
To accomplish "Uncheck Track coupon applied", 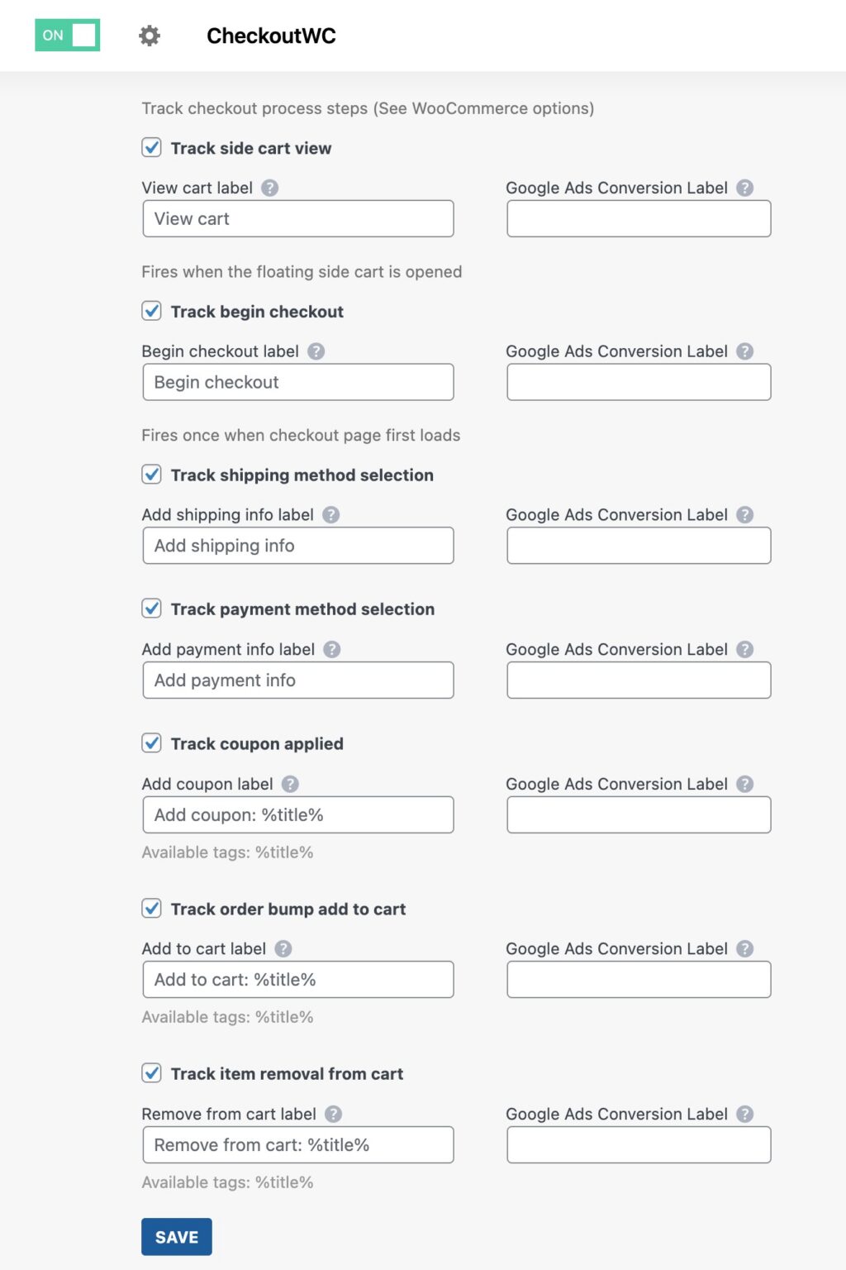I will pos(151,744).
